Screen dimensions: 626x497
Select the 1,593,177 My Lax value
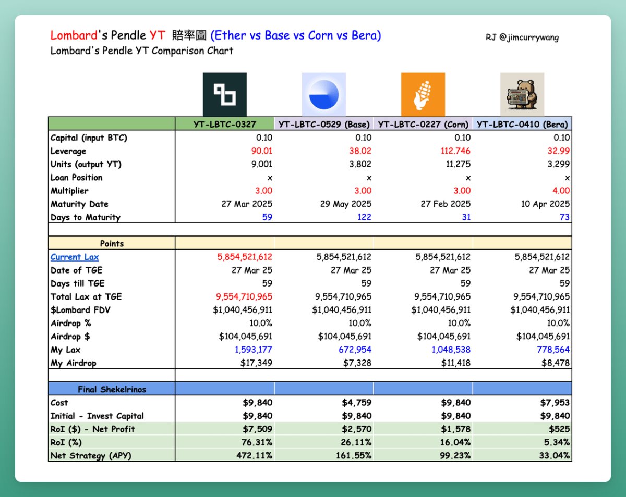click(252, 350)
